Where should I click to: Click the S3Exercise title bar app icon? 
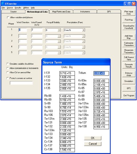(3, 3)
